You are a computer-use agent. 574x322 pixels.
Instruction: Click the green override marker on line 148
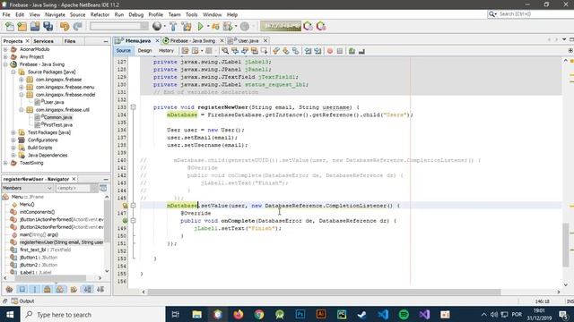click(125, 221)
